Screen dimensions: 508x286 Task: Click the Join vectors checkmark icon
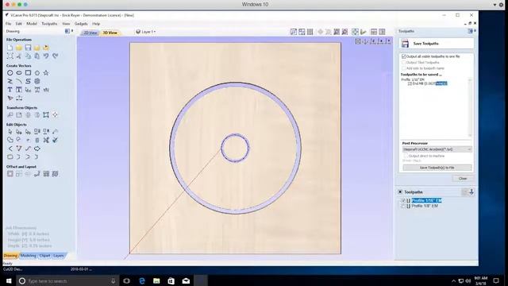55,140
